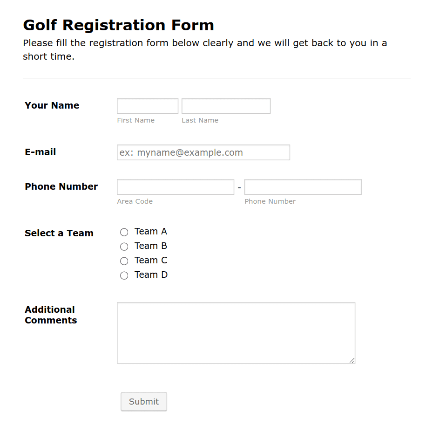433x426 pixels.
Task: Focus the Phone Number input field
Action: [303, 186]
